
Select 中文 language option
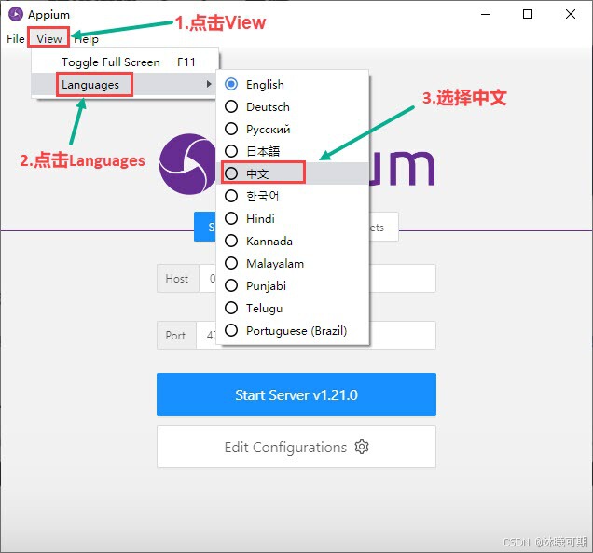click(293, 173)
